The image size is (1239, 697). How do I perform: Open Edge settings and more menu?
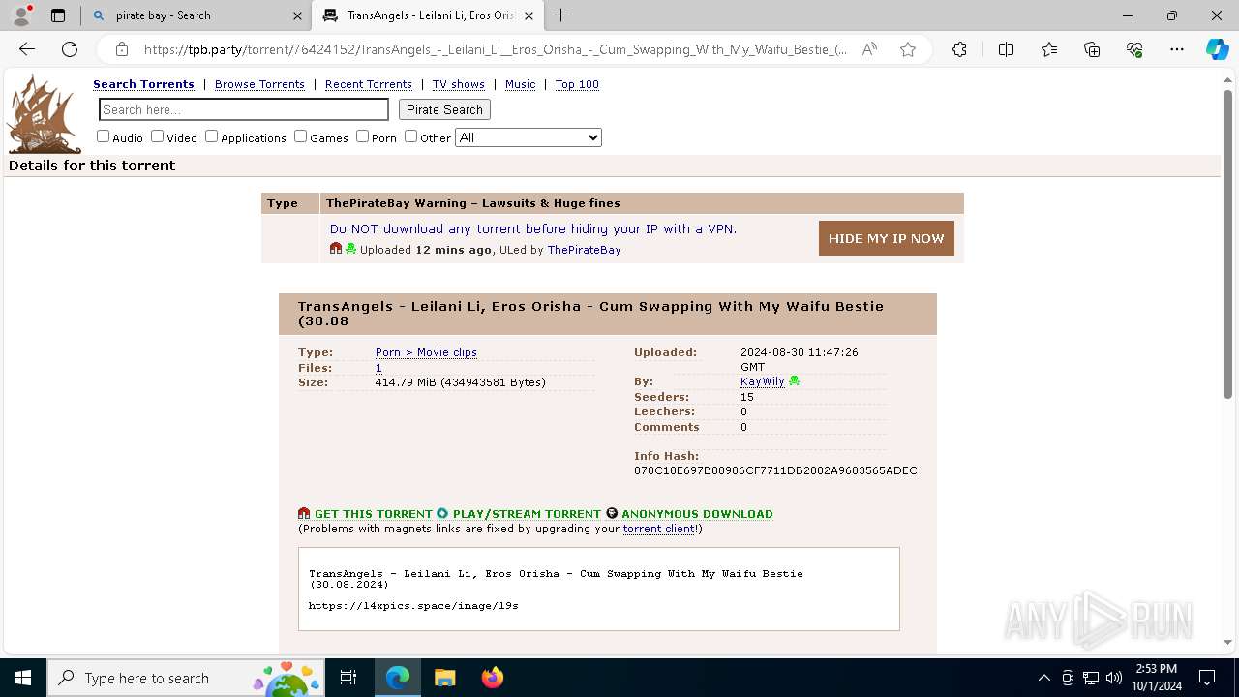click(1177, 49)
